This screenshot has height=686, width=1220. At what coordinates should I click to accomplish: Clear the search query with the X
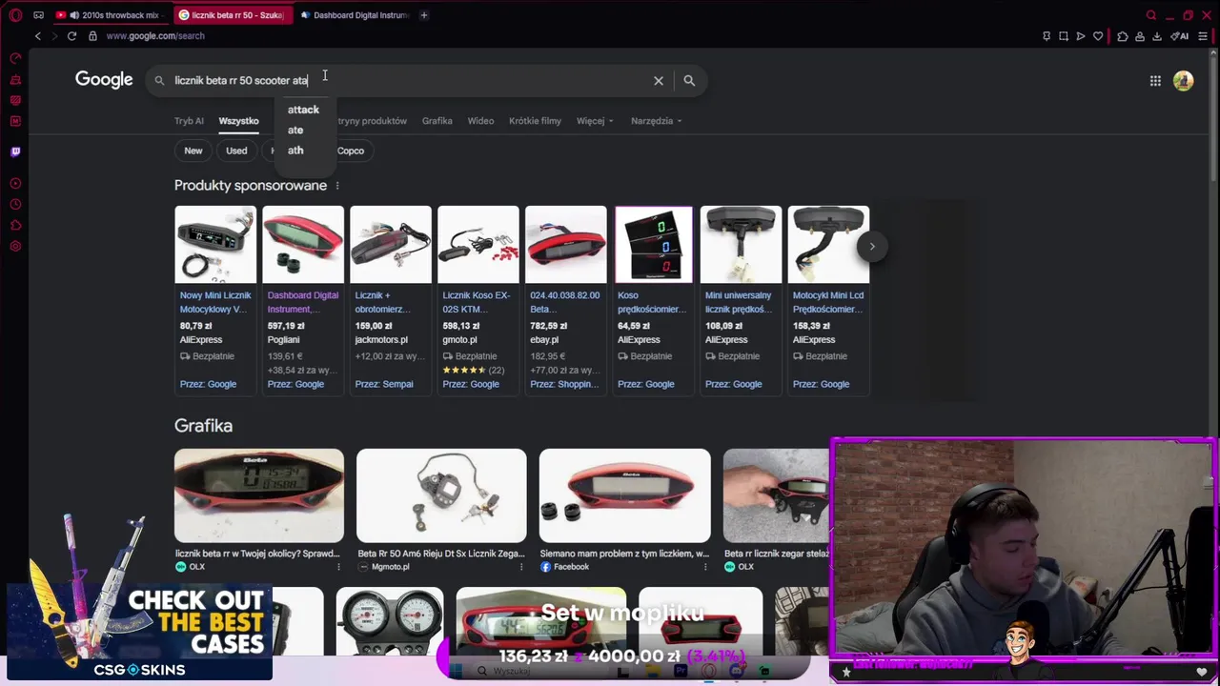(659, 81)
